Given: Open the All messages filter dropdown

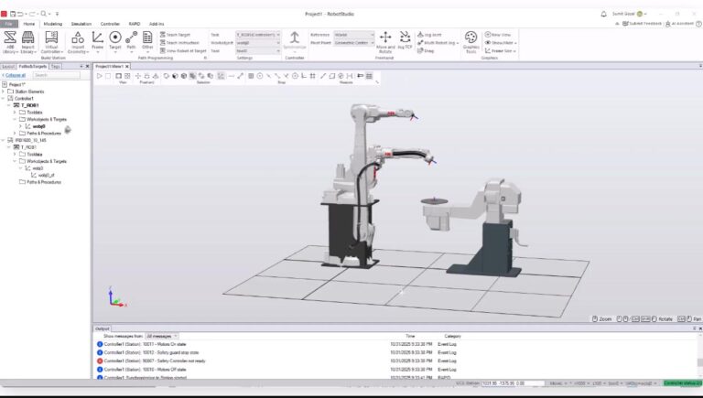Looking at the screenshot, I should tap(161, 336).
